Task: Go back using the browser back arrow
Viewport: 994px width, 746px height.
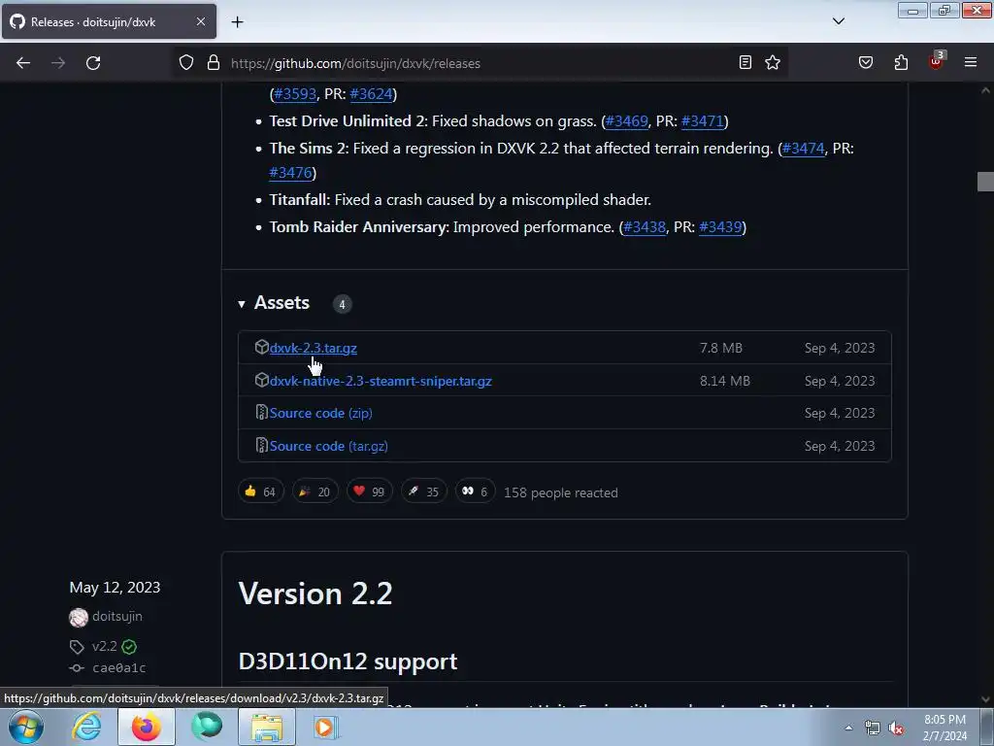Action: pyautogui.click(x=23, y=63)
